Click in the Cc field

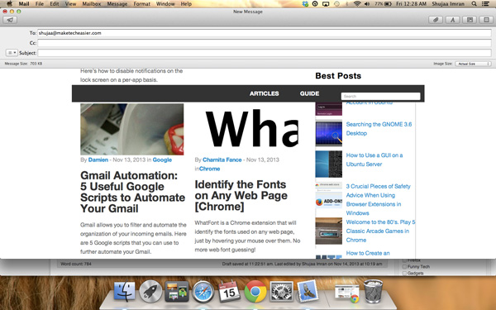[265, 43]
